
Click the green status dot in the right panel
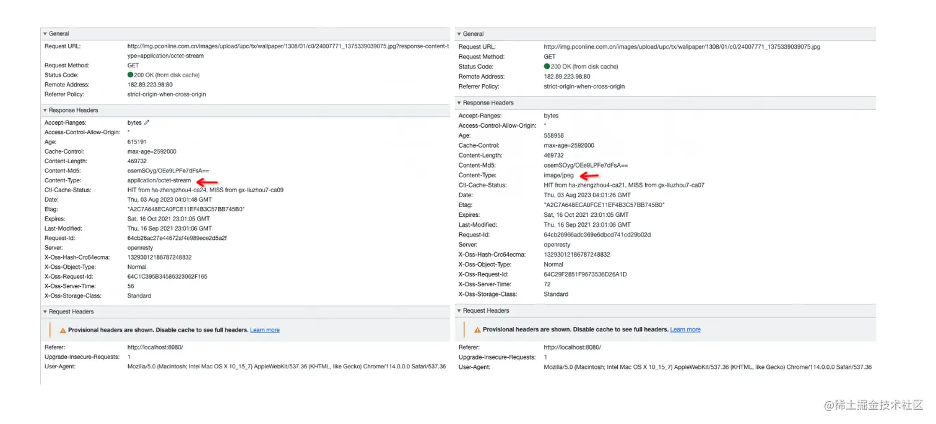coord(547,66)
